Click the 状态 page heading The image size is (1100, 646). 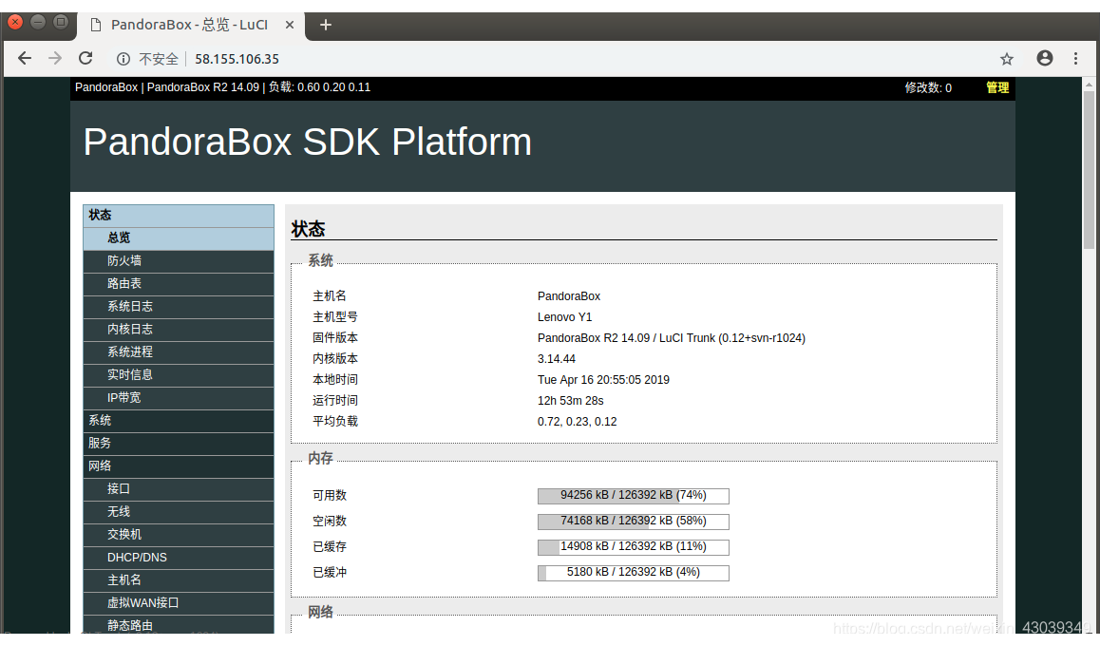pos(308,229)
